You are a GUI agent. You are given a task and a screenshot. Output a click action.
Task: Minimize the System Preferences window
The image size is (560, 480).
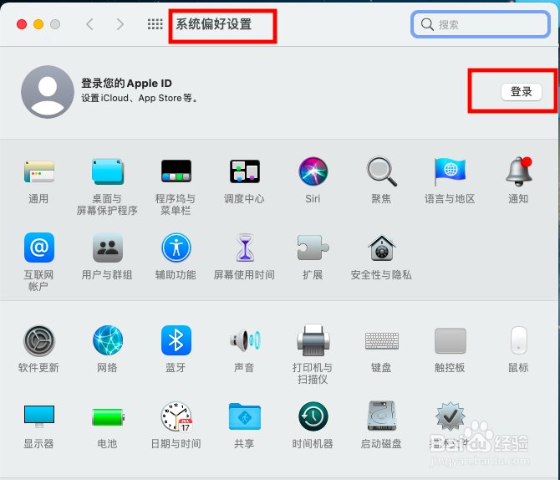click(x=38, y=24)
